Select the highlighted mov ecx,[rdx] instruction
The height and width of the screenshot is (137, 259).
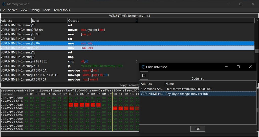tap(127, 43)
